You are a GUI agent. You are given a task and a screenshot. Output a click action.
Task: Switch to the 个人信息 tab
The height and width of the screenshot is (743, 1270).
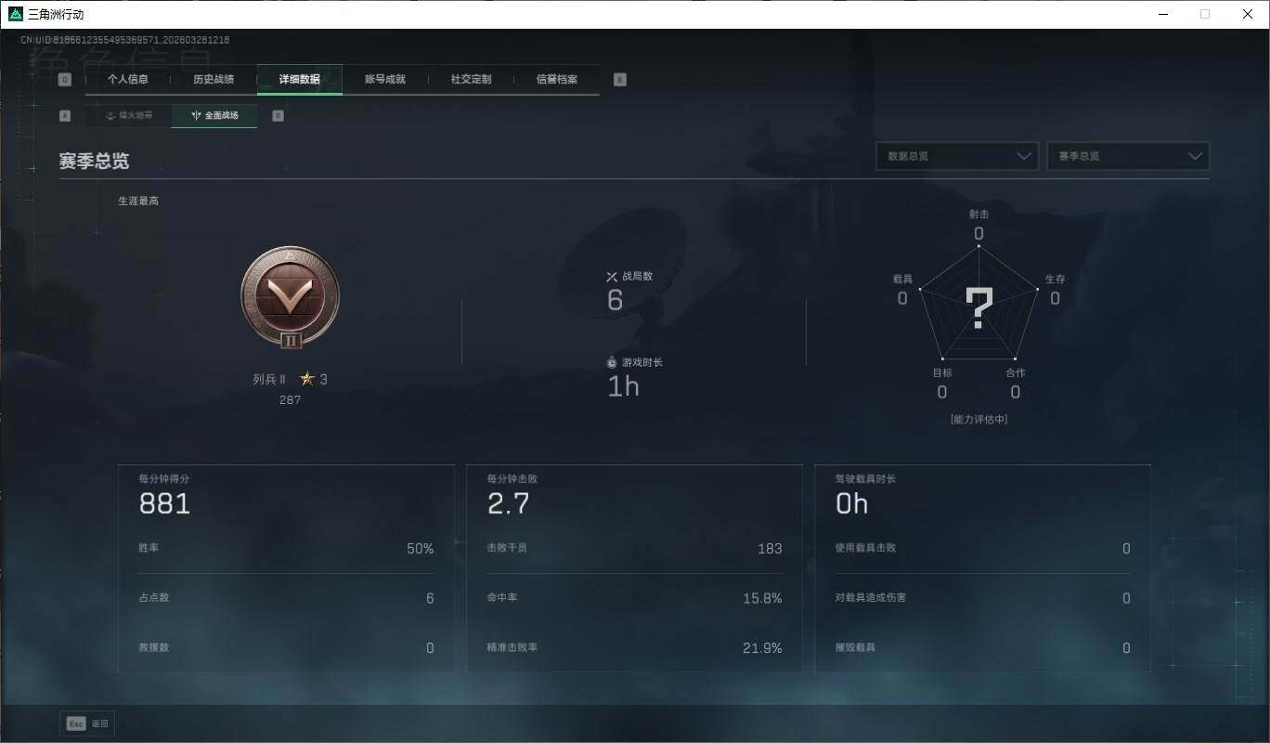pos(128,80)
